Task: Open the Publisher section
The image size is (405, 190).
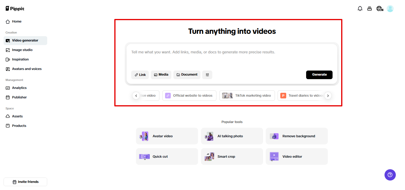Action: (19, 97)
